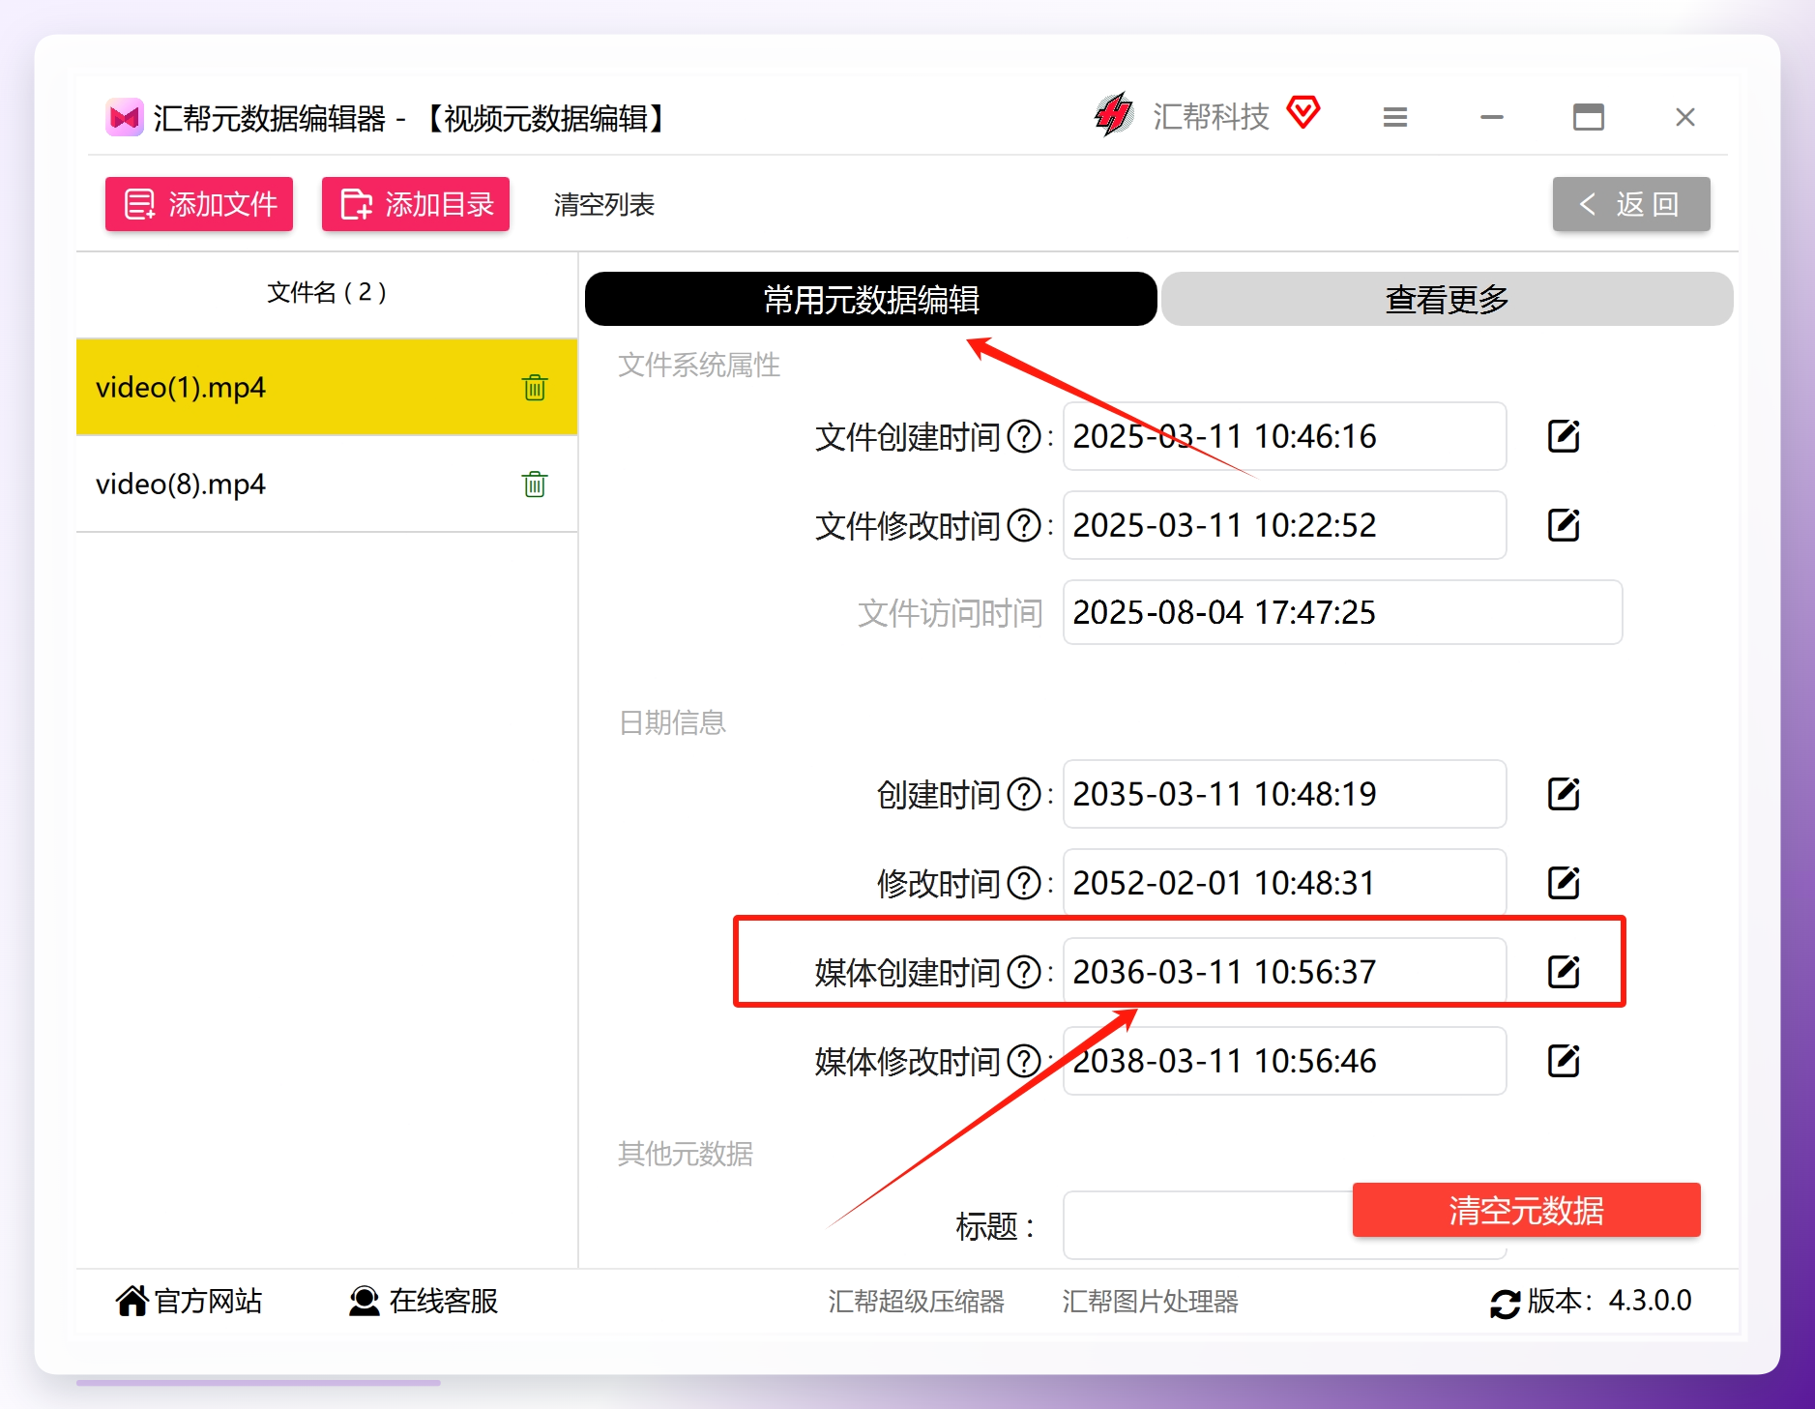Open the hamburger menu icon
This screenshot has height=1409, width=1815.
click(1394, 117)
